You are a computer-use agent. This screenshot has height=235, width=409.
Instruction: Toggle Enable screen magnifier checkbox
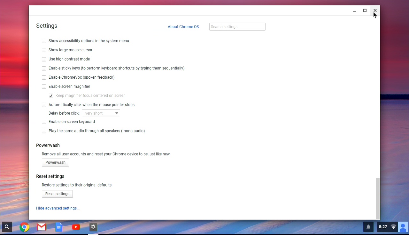[x=44, y=87]
